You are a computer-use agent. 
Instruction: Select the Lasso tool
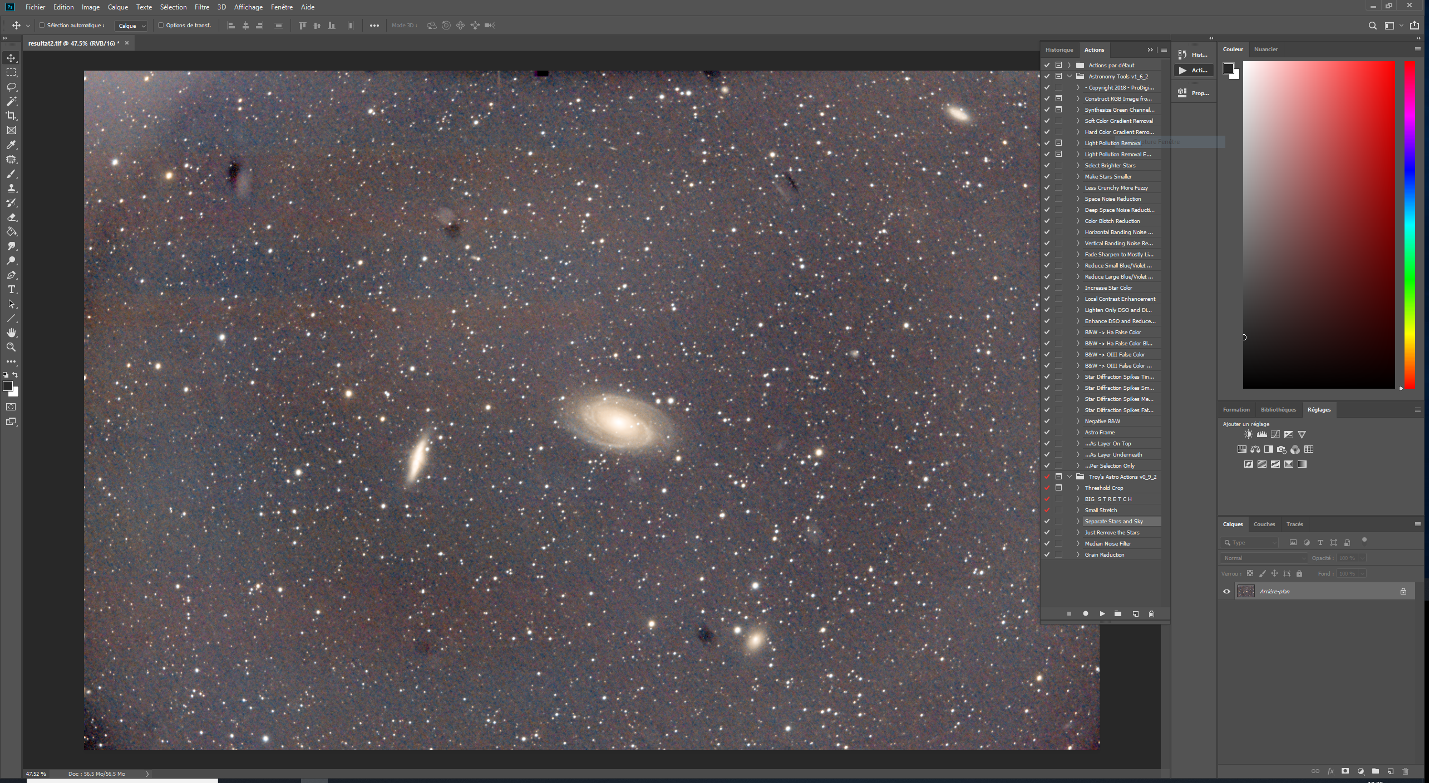(x=11, y=87)
